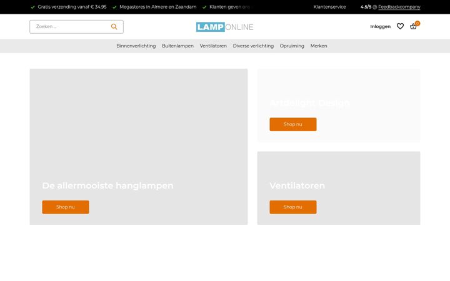Image resolution: width=450 pixels, height=281 pixels.
Task: Click the LampOnline logo
Action: click(225, 27)
